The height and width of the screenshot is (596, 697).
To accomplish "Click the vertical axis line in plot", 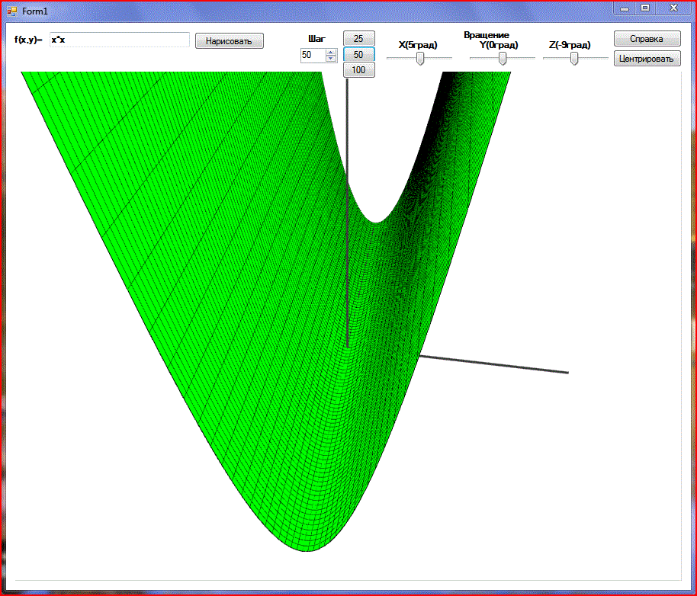I will [x=348, y=229].
